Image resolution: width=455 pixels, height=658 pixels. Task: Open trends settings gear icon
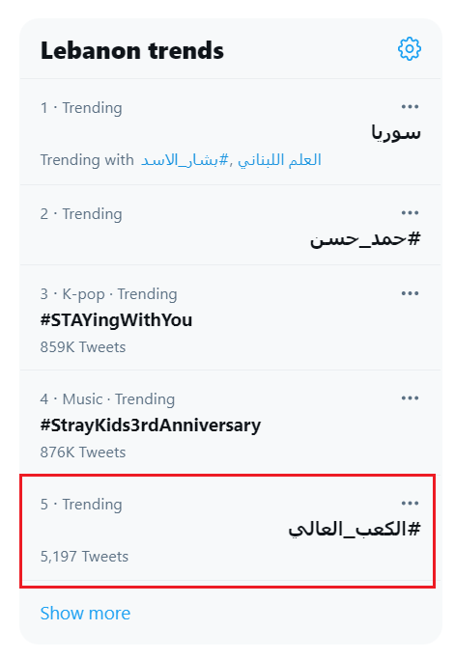tap(410, 49)
